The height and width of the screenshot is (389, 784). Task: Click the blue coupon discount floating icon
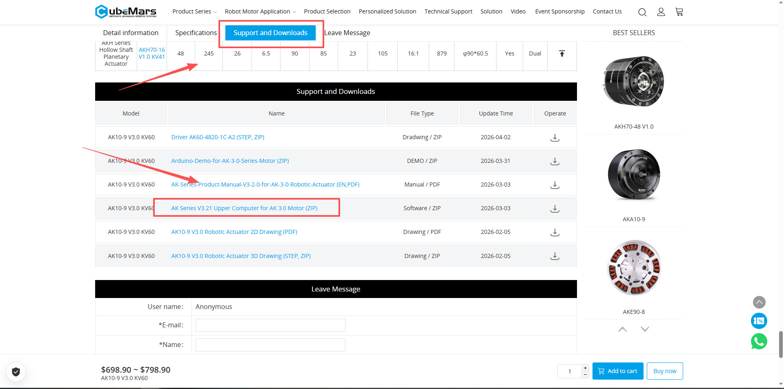tap(759, 321)
